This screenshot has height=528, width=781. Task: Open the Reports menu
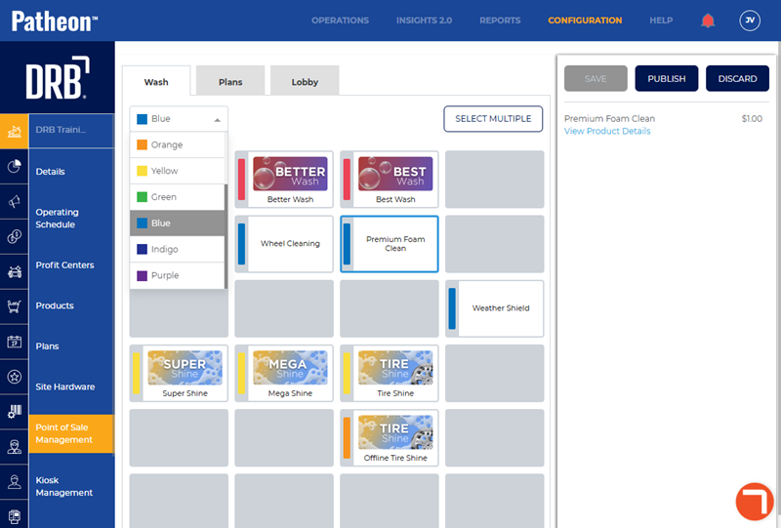pos(500,20)
